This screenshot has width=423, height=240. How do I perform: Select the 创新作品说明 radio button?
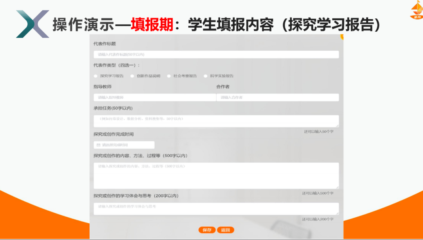[x=132, y=76]
